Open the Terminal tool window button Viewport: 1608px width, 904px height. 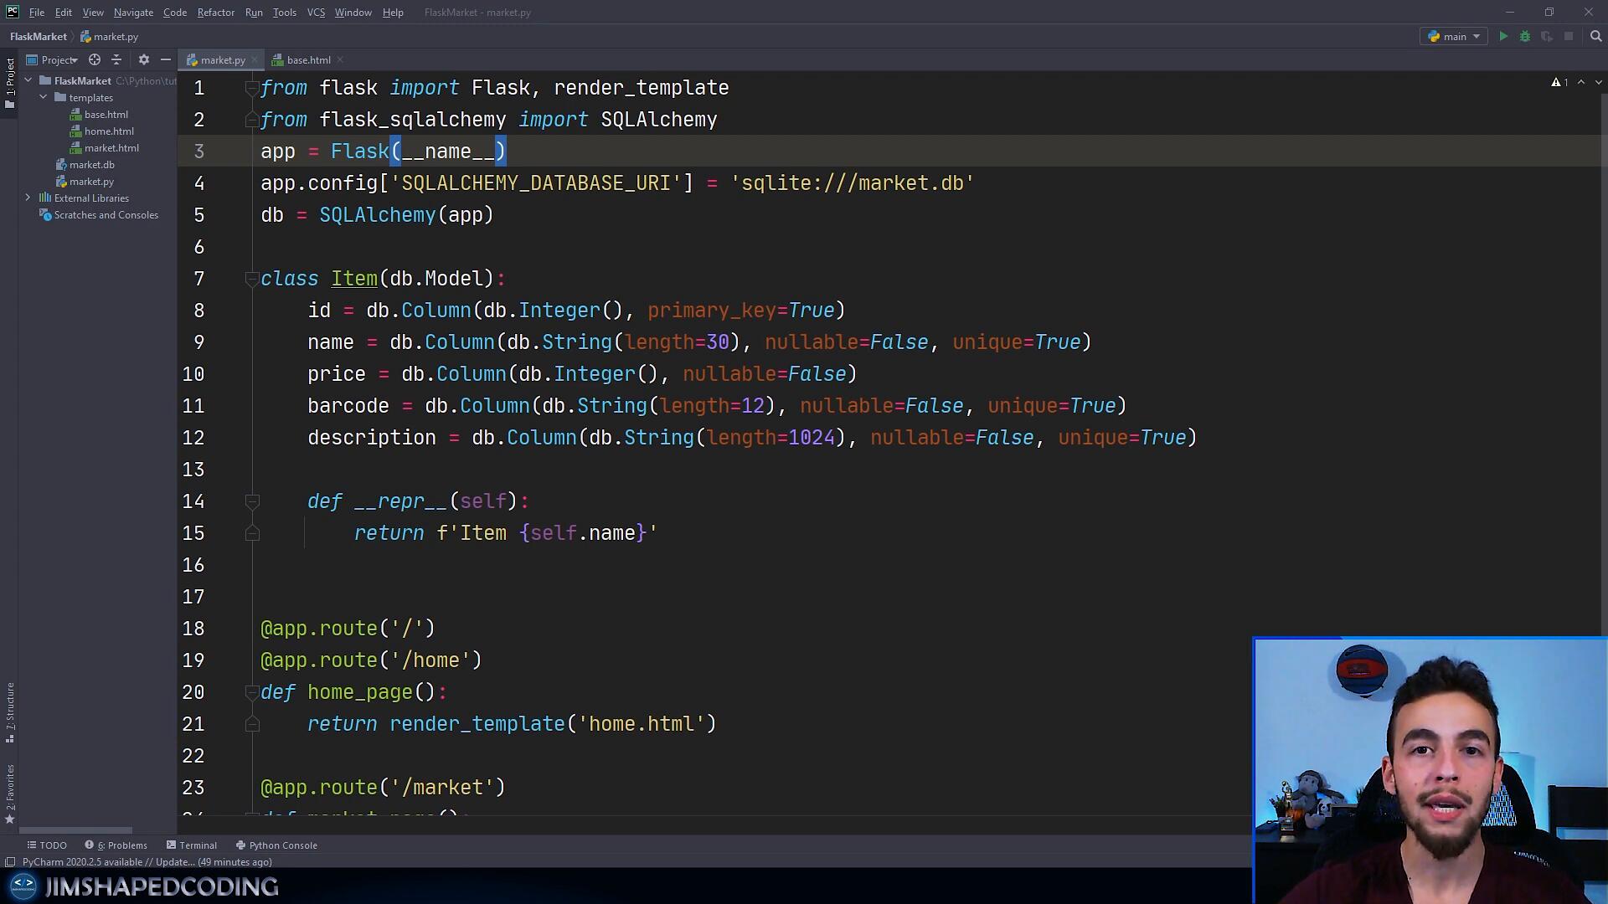(192, 845)
